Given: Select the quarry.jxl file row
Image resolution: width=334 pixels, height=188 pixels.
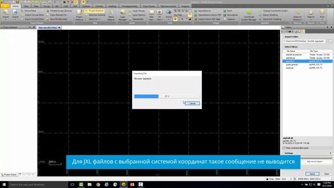Looking at the screenshot, I should 307,68.
